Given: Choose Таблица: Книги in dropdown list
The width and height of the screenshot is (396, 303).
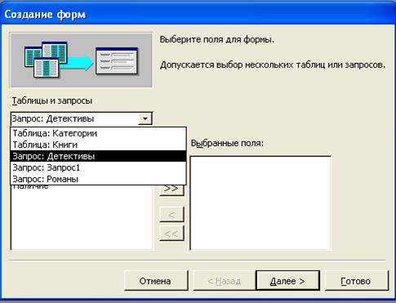Looking at the screenshot, I should (x=98, y=145).
